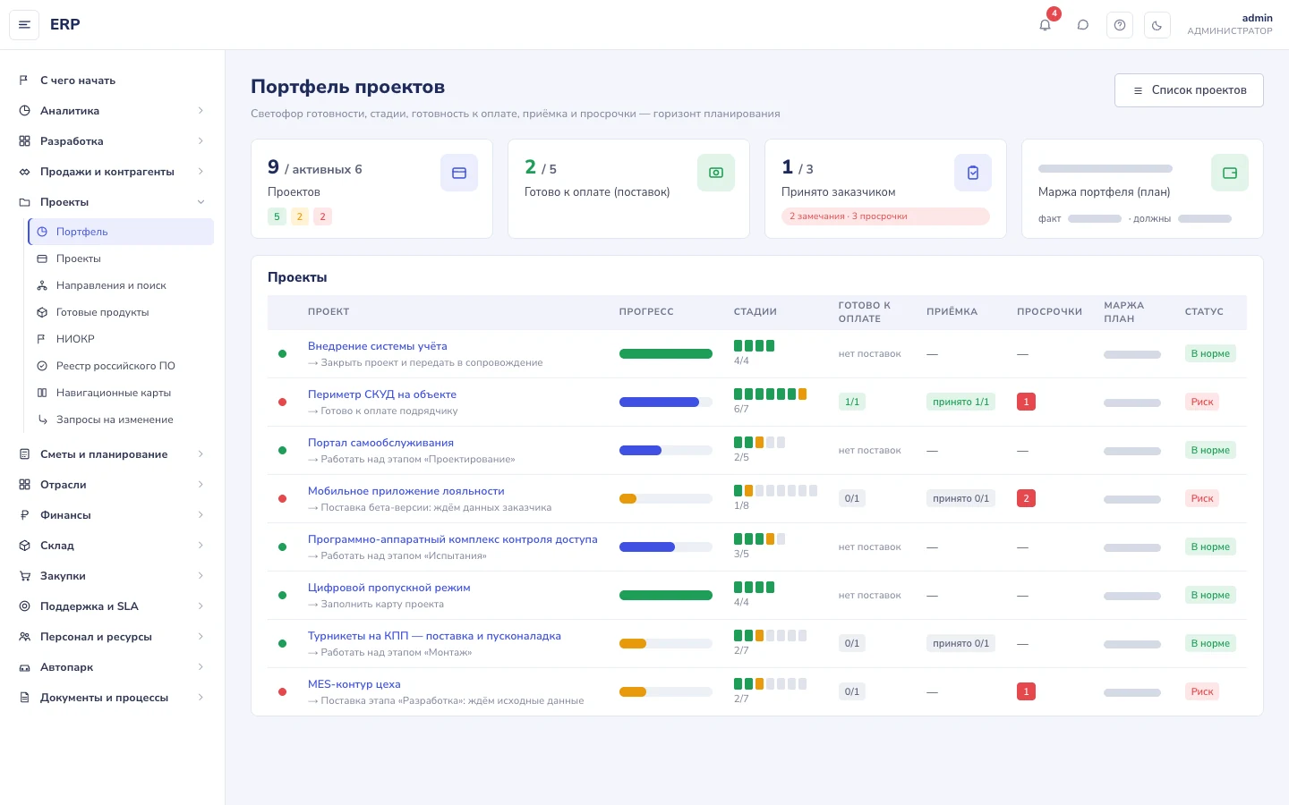Open Готовые продукты submenu item
The image size is (1289, 805).
coord(121,312)
